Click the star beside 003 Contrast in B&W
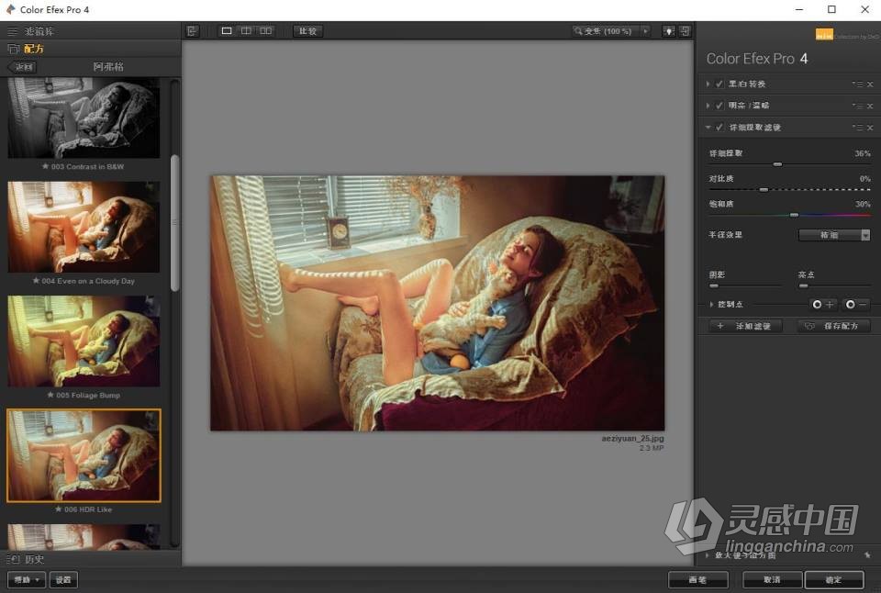This screenshot has height=593, width=881. [x=46, y=166]
